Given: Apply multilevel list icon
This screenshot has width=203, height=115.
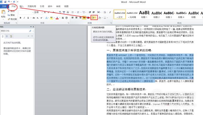Looking at the screenshot, I should [x=84, y=12].
